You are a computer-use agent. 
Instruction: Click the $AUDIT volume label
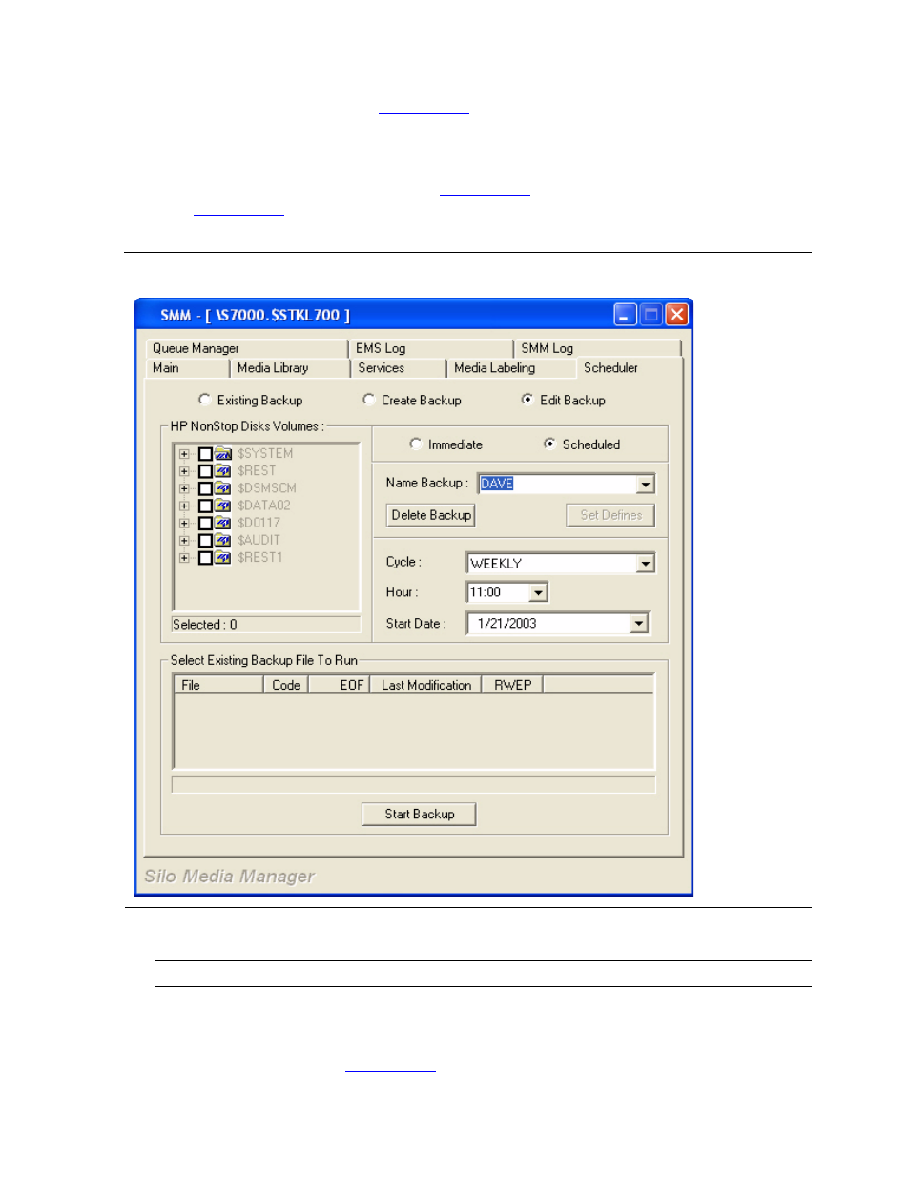(259, 540)
